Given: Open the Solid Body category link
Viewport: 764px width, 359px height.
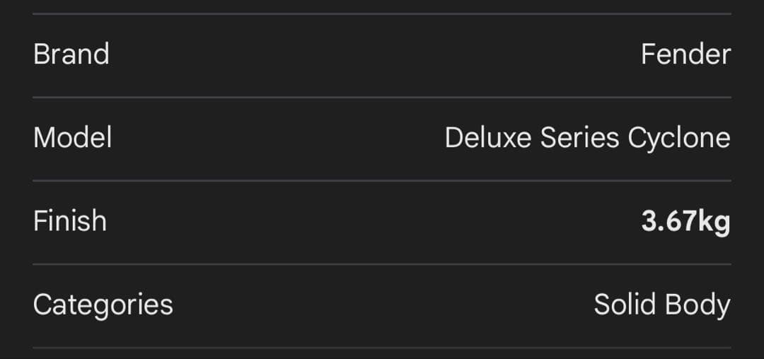Looking at the screenshot, I should click(661, 305).
